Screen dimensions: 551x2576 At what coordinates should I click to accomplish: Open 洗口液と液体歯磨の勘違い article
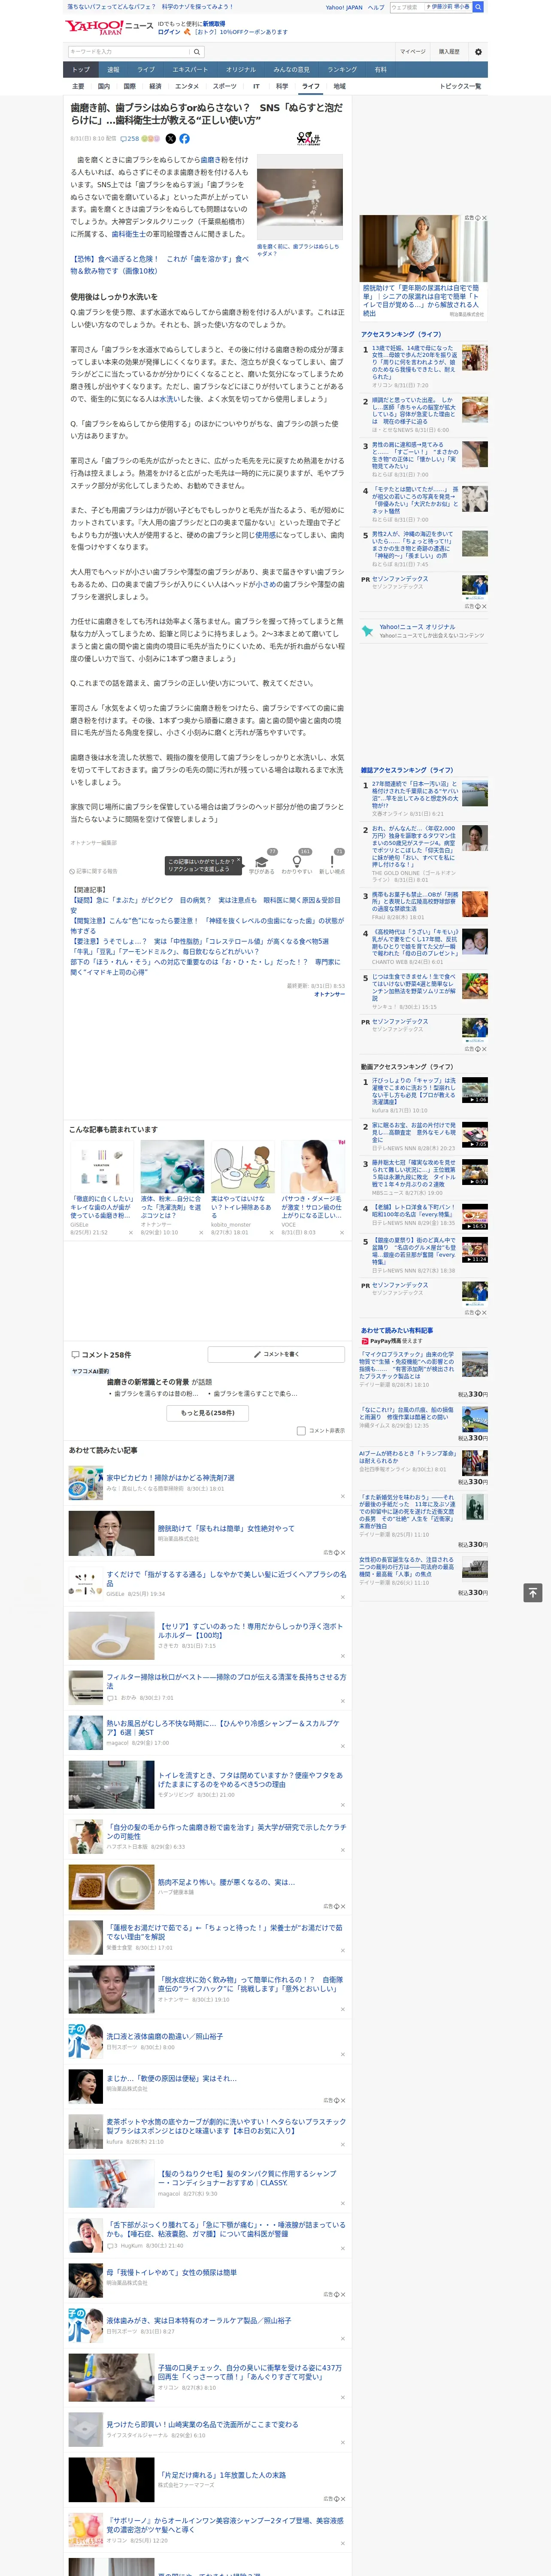165,2035
